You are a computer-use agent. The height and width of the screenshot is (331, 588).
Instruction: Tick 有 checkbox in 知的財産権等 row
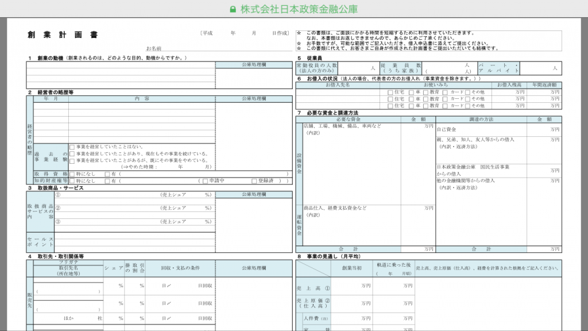pos(107,181)
